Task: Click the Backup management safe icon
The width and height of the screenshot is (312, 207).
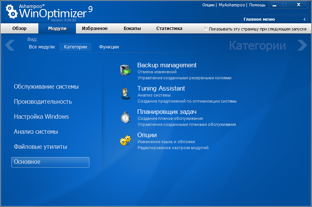Action: (x=125, y=71)
